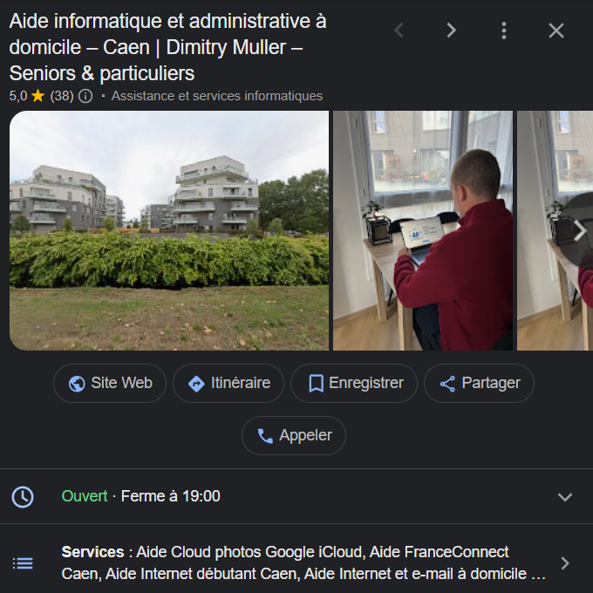The height and width of the screenshot is (593, 593).
Task: Open the photo of man using laptop
Action: 423,230
